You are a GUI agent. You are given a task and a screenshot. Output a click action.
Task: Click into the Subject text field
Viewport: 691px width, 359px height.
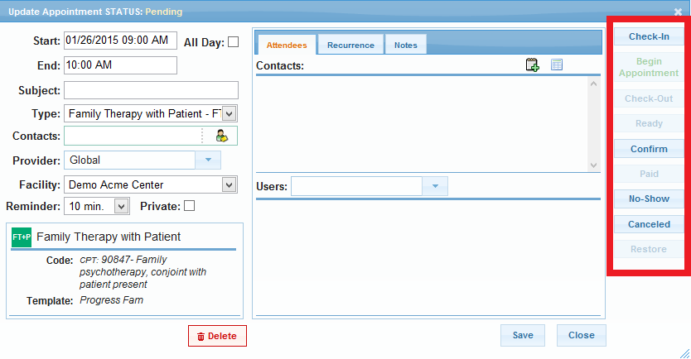(151, 90)
